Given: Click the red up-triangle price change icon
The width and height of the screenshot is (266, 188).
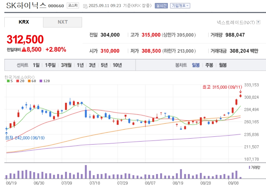Looking at the screenshot, I should pyautogui.click(x=24, y=49).
